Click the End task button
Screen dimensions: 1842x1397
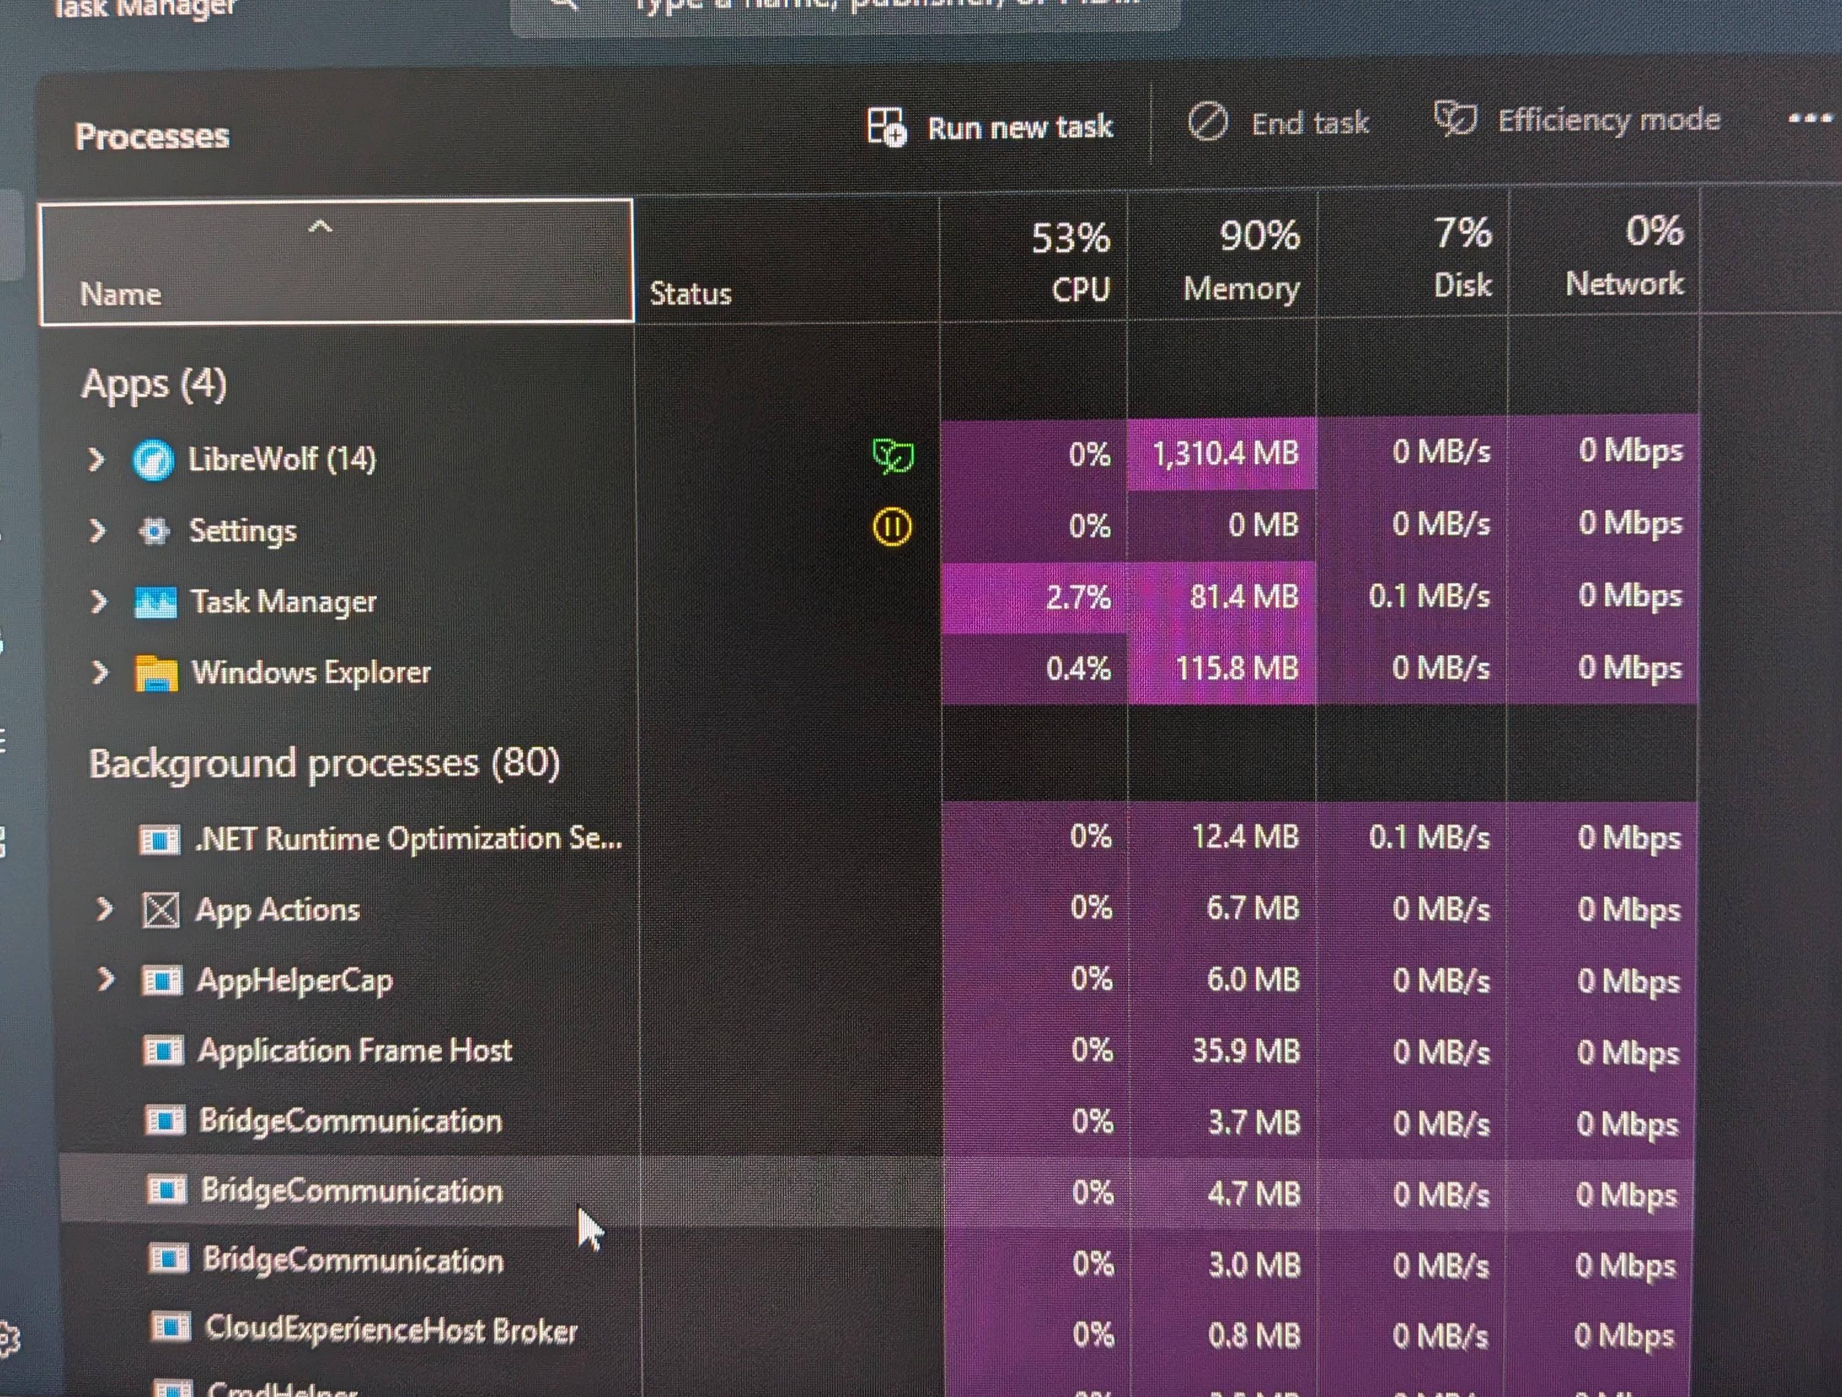(1278, 123)
